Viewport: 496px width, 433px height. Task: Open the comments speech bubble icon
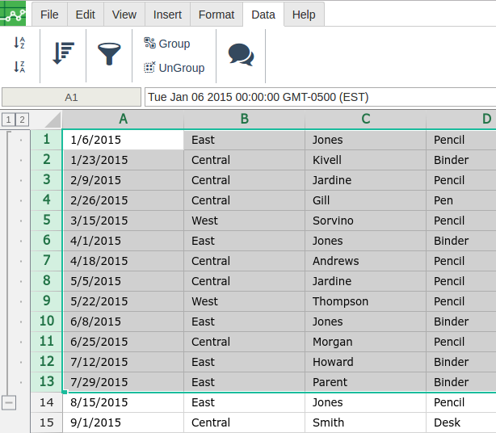point(241,54)
